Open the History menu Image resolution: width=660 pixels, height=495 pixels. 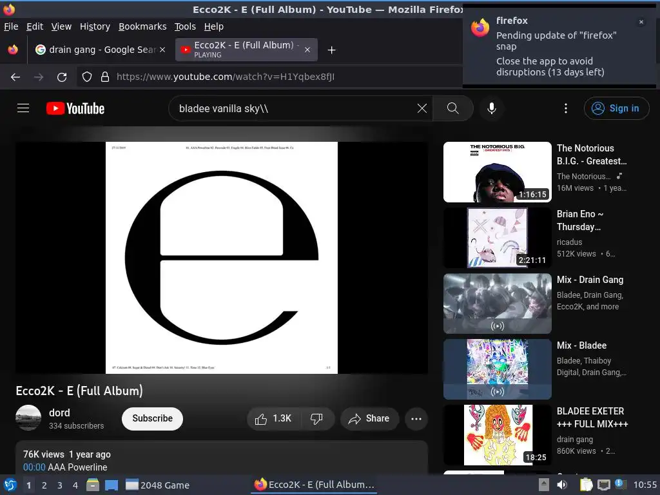[95, 26]
